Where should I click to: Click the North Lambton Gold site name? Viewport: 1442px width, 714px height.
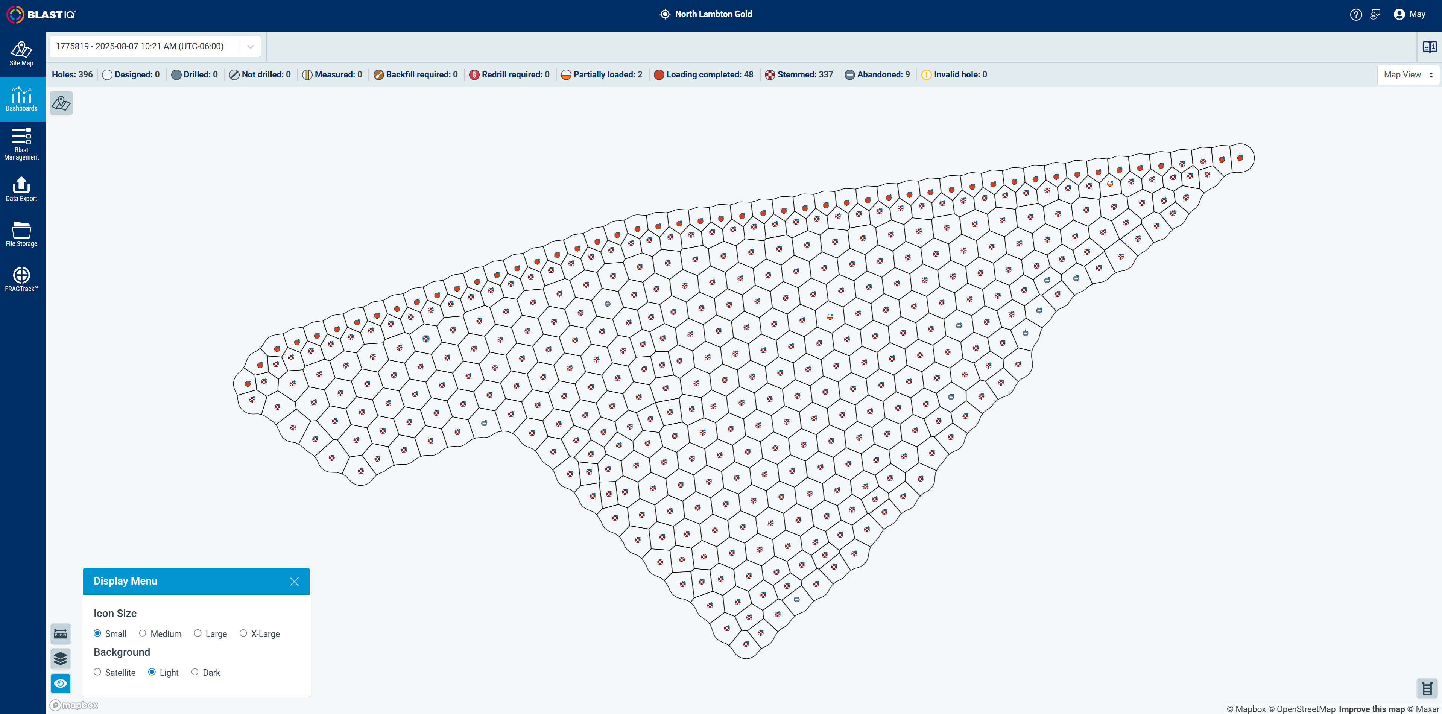713,14
